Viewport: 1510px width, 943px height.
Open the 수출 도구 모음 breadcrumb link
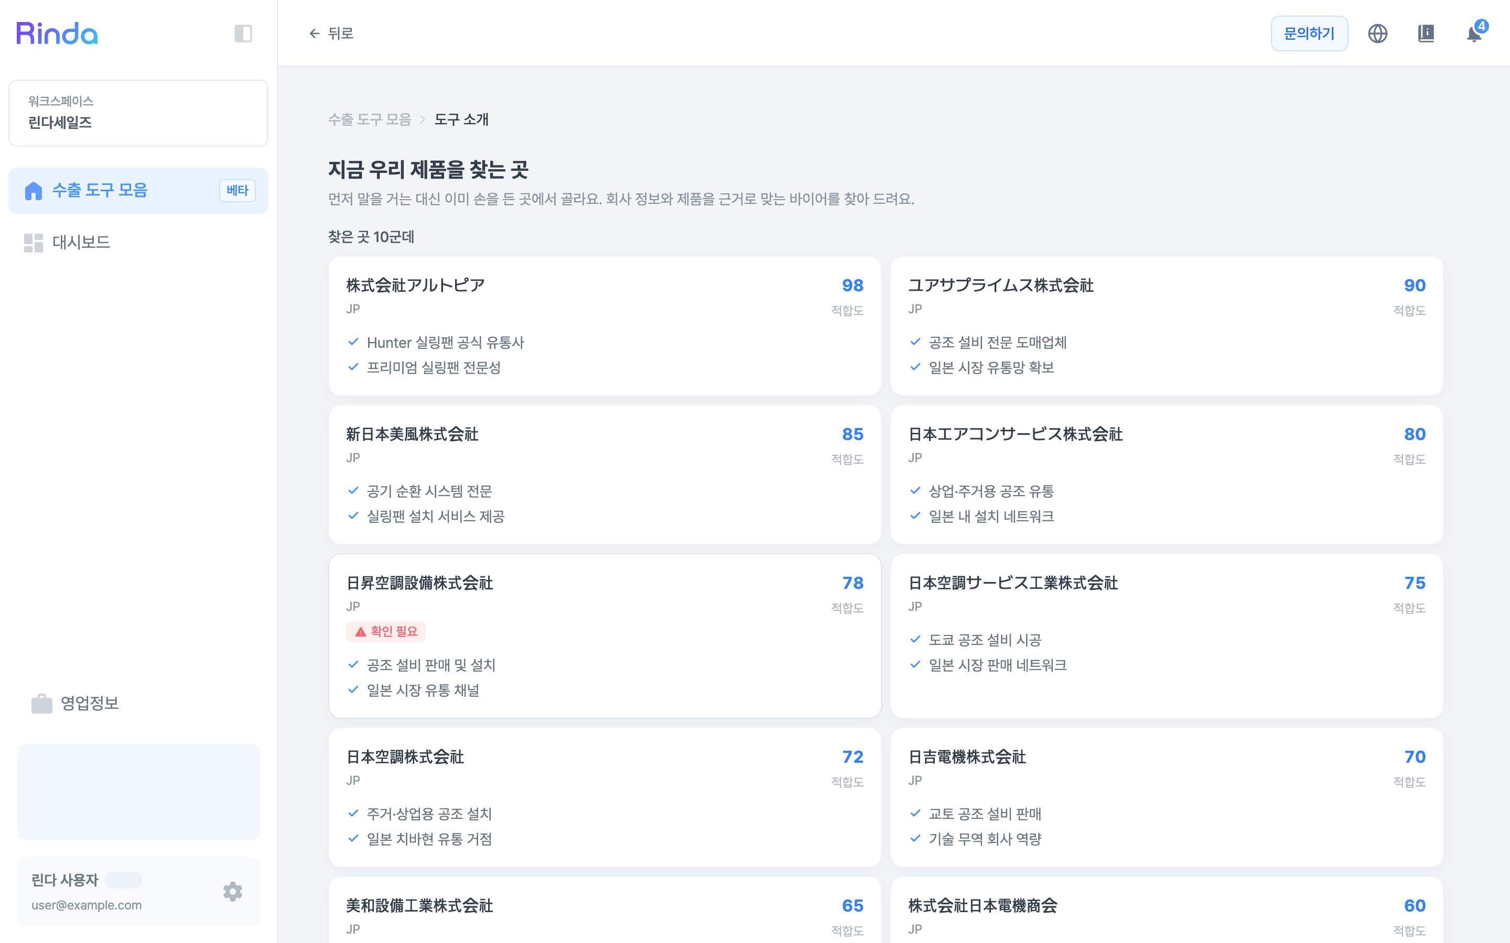(x=370, y=119)
